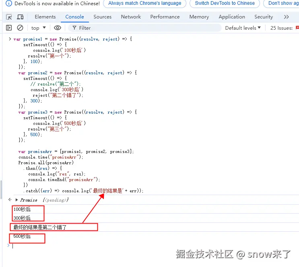Click the funnel icon in the Filter box
The image size is (299, 267).
pyautogui.click(x=74, y=28)
